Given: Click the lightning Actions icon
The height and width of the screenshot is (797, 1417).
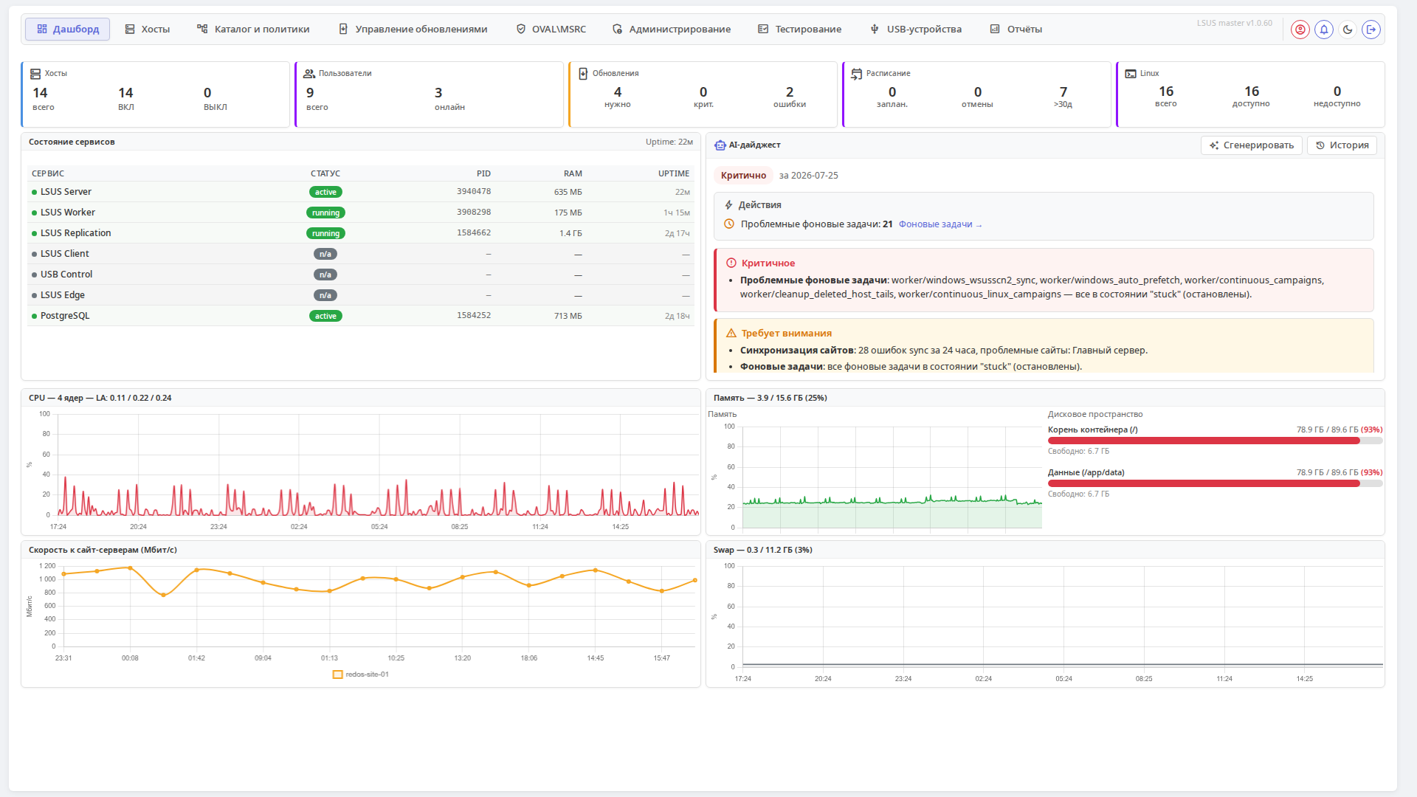Looking at the screenshot, I should tap(729, 205).
